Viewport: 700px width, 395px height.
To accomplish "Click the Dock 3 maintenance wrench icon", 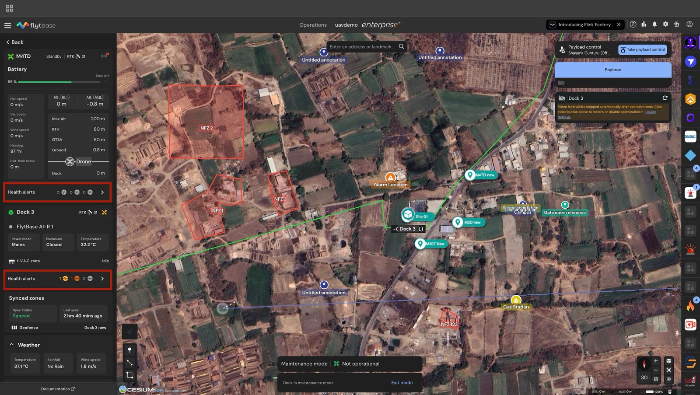I will (104, 212).
